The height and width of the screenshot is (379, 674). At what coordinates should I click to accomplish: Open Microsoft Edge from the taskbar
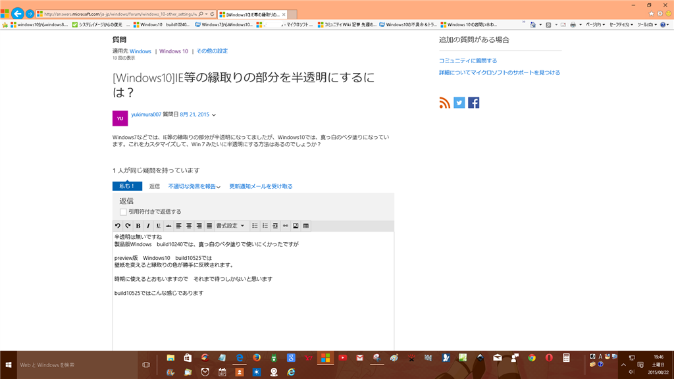pos(240,358)
